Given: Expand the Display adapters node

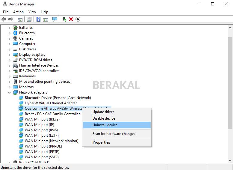Looking at the screenshot, I should [x=9, y=55].
